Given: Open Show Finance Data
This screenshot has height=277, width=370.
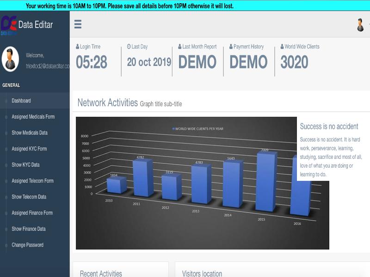Looking at the screenshot, I should point(29,229).
